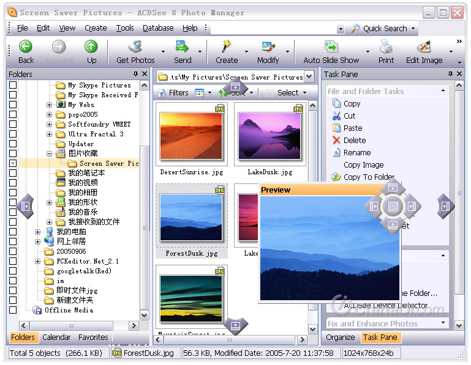This screenshot has height=365, width=471.
Task: Click Copy To Folder task
Action: click(x=369, y=177)
